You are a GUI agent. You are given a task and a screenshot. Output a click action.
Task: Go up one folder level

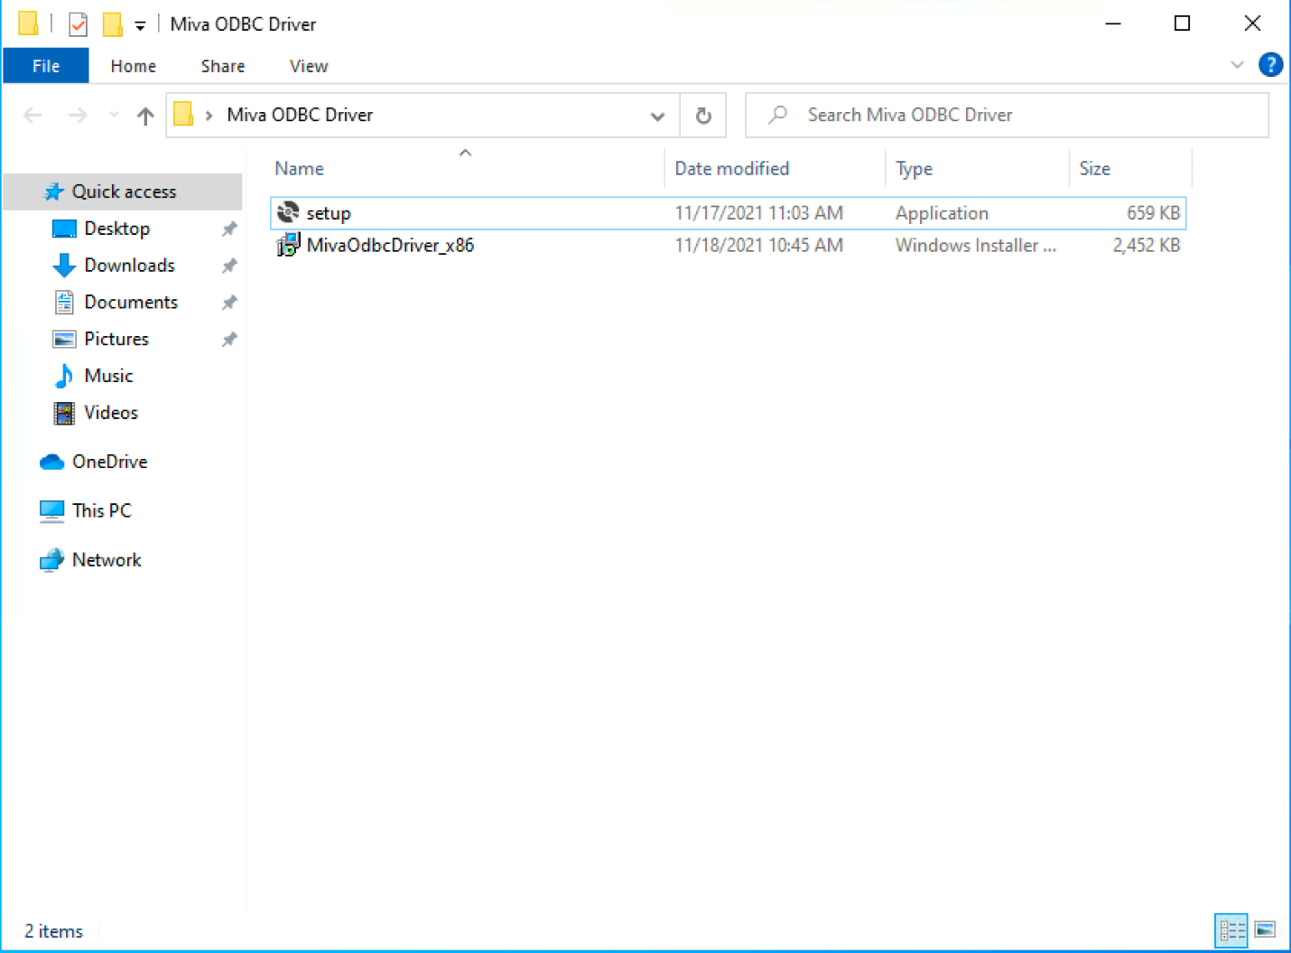click(x=145, y=116)
